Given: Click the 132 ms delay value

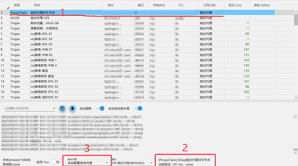Looking at the screenshot, I should click(246, 76).
